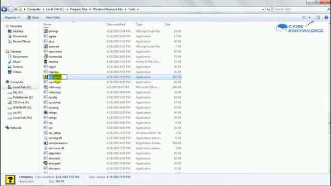Select the file named regini
Screen dimensions: 331x186
coord(52,67)
